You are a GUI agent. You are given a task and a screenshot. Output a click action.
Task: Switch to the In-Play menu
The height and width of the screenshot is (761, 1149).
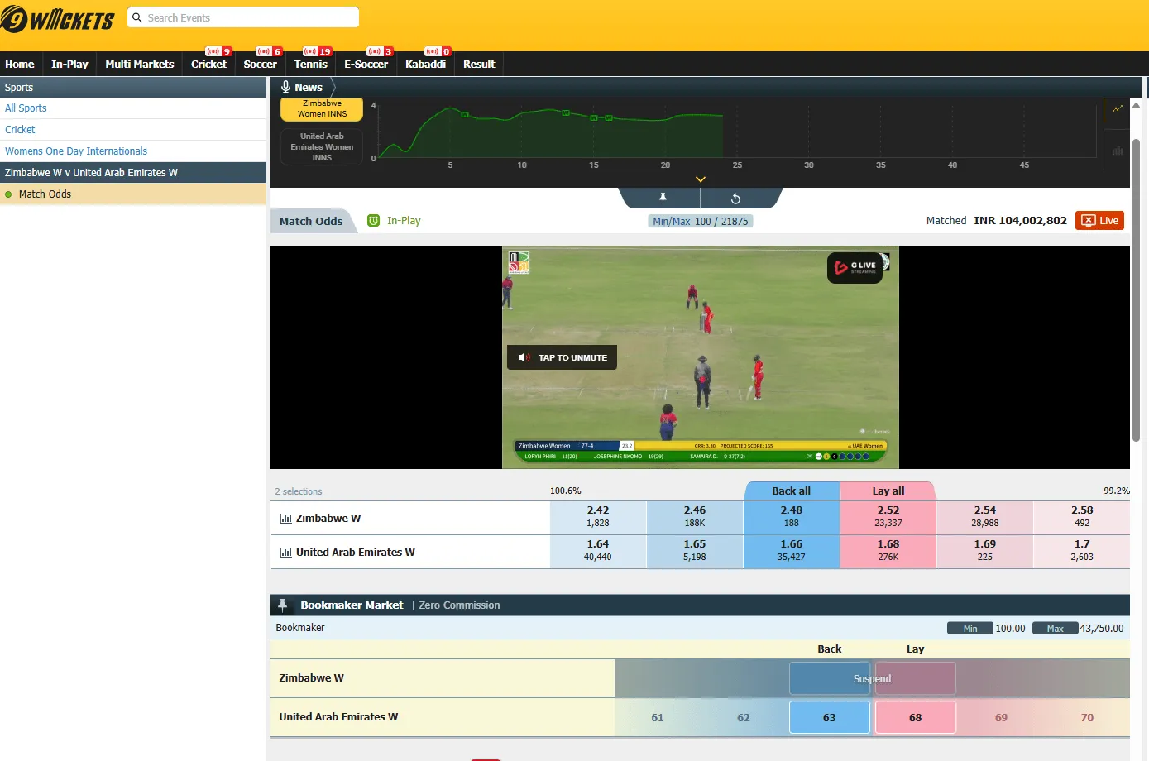coord(69,64)
